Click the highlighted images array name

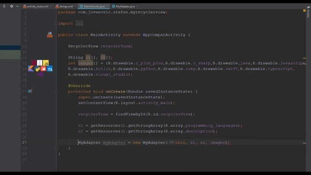(x=86, y=63)
